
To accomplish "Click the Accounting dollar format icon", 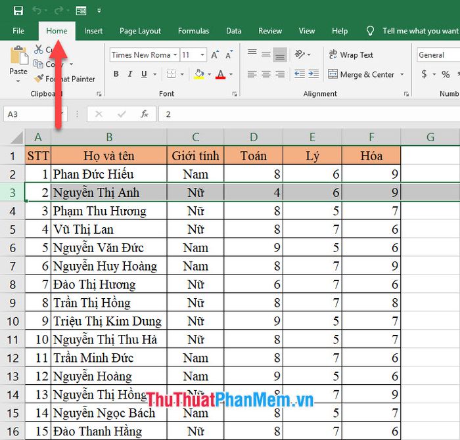I will click(424, 74).
